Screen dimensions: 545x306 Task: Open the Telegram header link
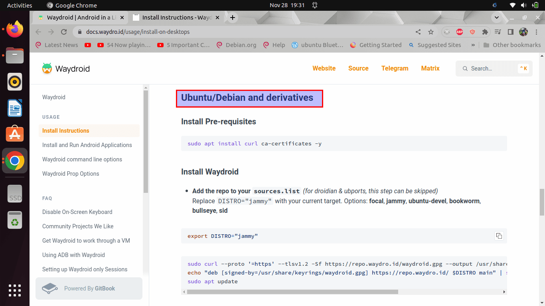pos(395,69)
